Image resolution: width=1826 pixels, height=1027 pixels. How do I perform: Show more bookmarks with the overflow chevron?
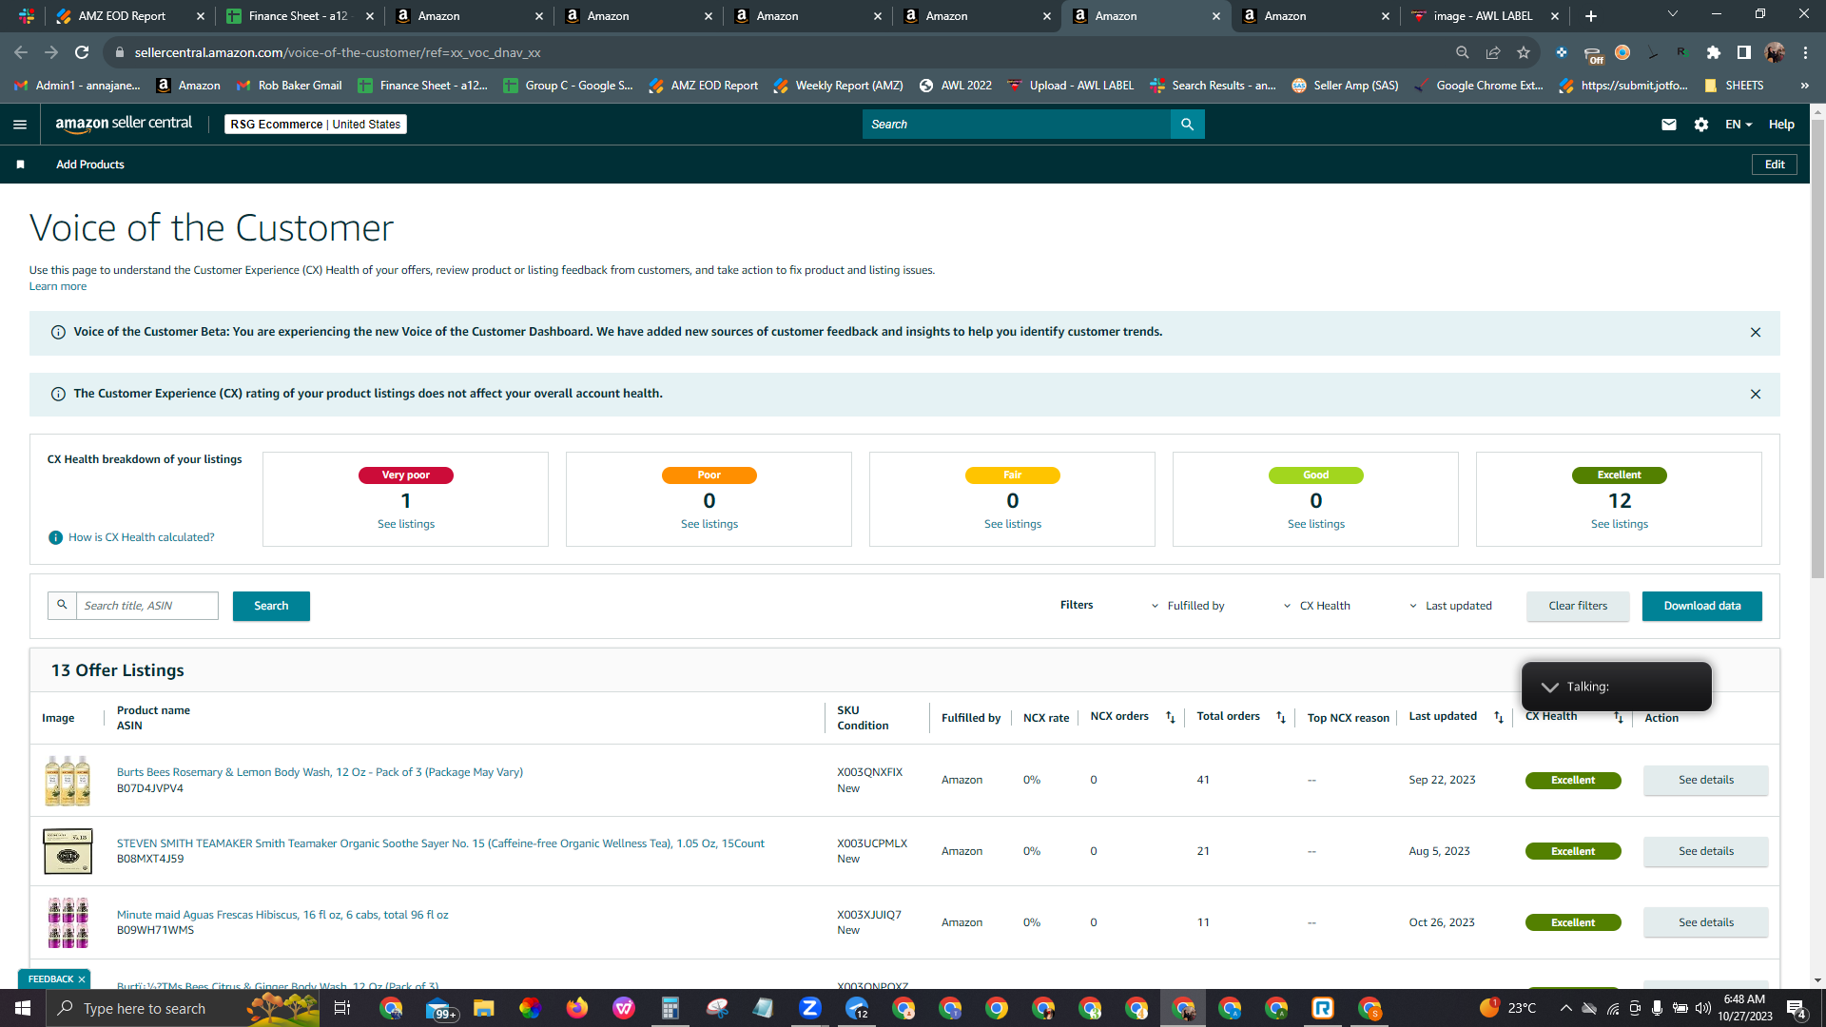click(1804, 86)
